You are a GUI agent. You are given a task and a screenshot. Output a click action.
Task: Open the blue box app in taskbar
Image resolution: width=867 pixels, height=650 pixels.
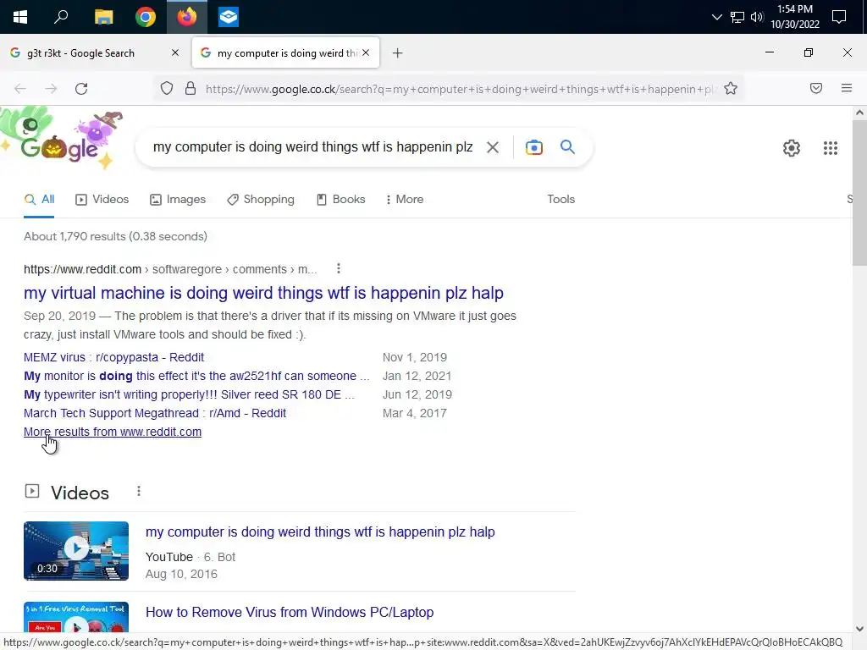pos(229,17)
